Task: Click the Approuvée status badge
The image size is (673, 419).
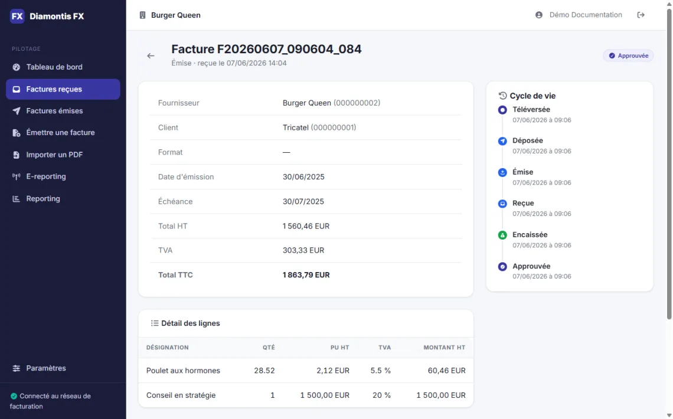Action: [628, 55]
